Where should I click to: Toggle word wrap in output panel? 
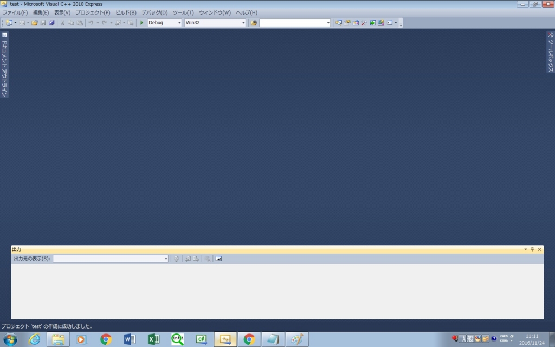coord(219,259)
